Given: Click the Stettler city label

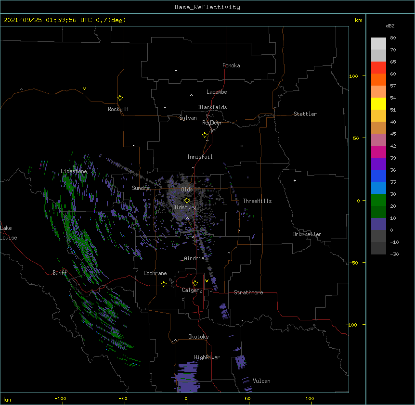Looking at the screenshot, I should coord(305,114).
